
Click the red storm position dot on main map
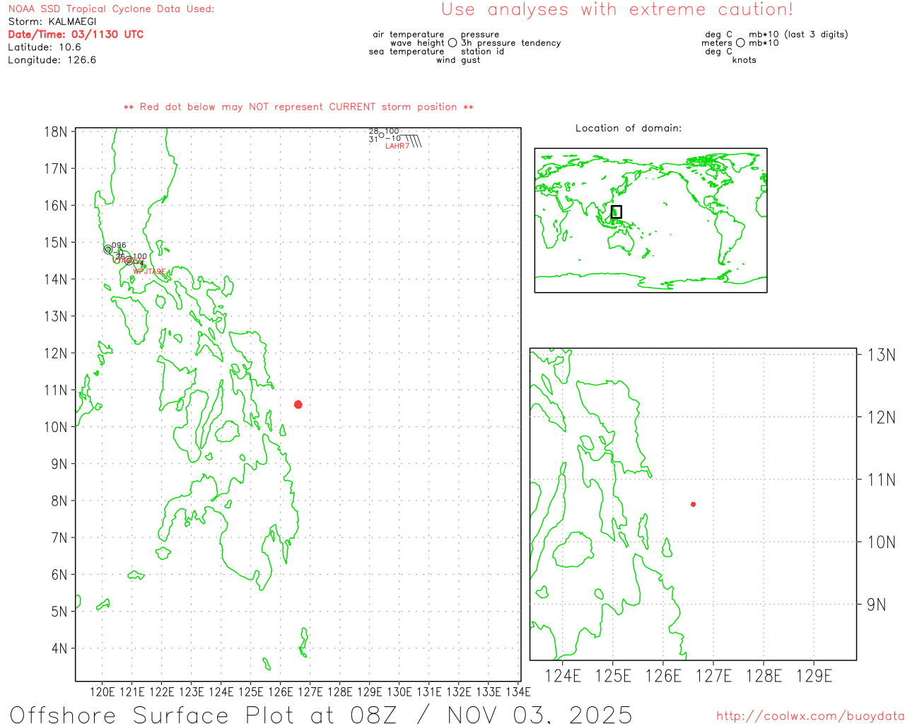(298, 404)
